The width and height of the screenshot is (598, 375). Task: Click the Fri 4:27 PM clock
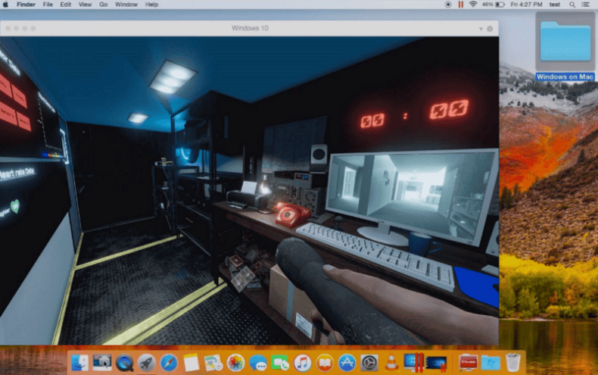526,5
